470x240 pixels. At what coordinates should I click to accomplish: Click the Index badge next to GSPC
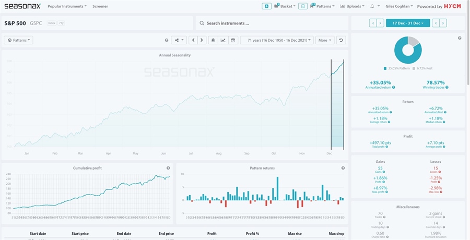[x=52, y=23]
